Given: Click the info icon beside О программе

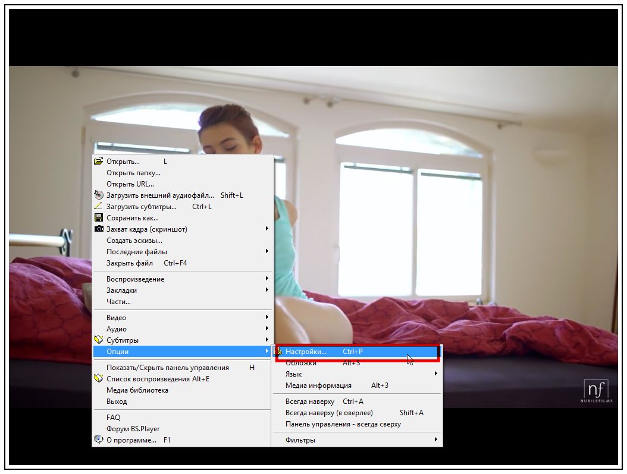Looking at the screenshot, I should [98, 440].
